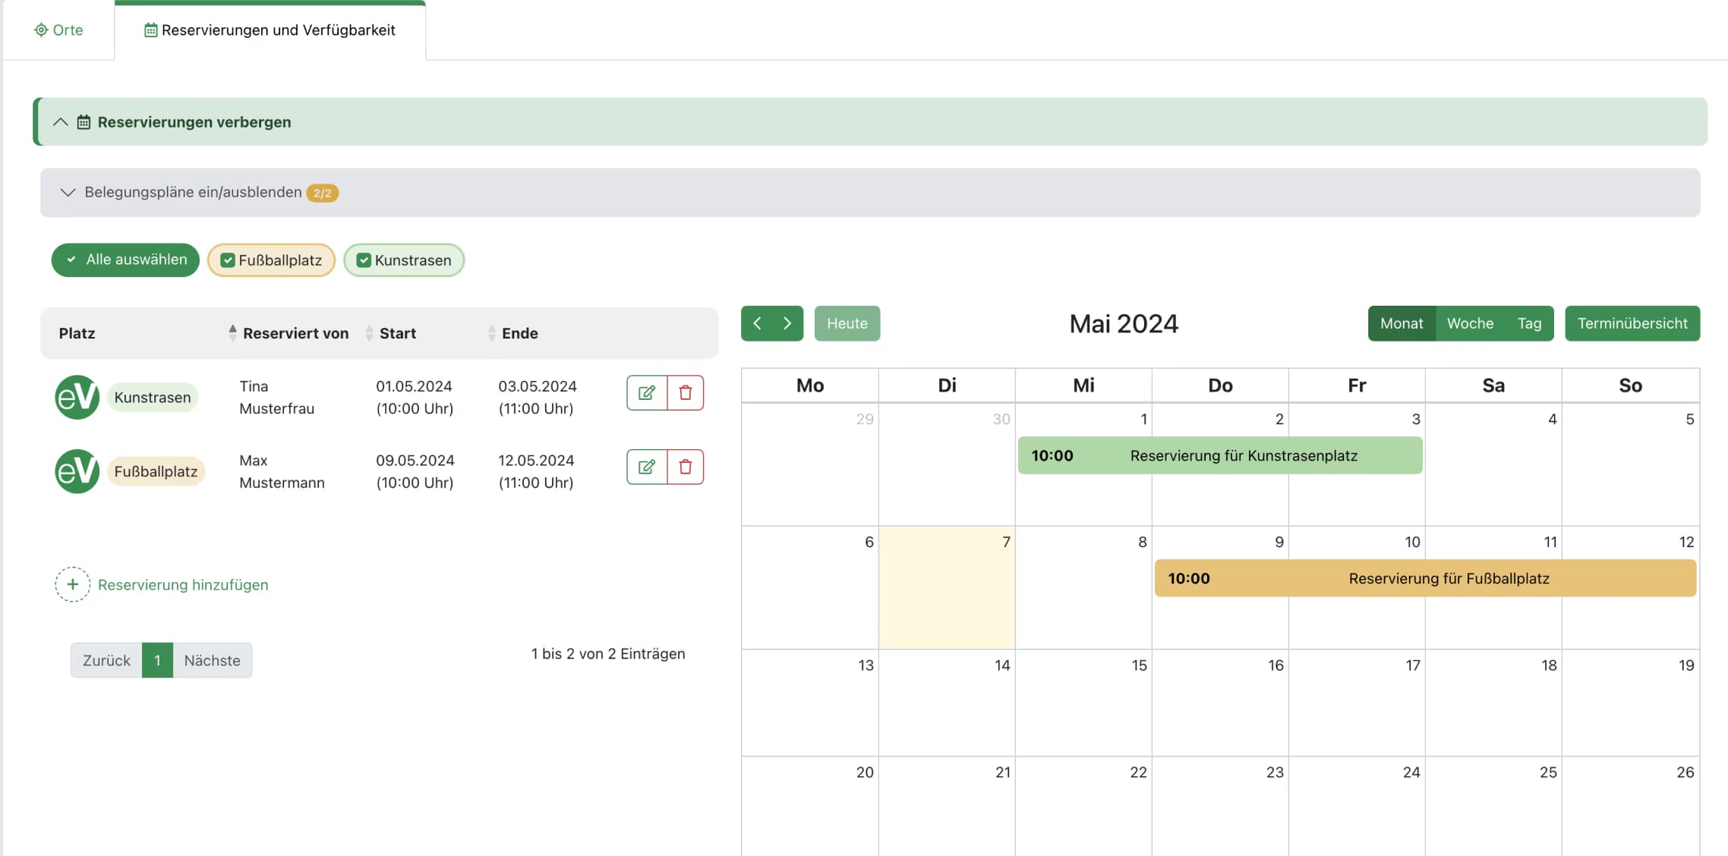Delete the Fußballplatz reservation row
The image size is (1728, 856).
[686, 467]
